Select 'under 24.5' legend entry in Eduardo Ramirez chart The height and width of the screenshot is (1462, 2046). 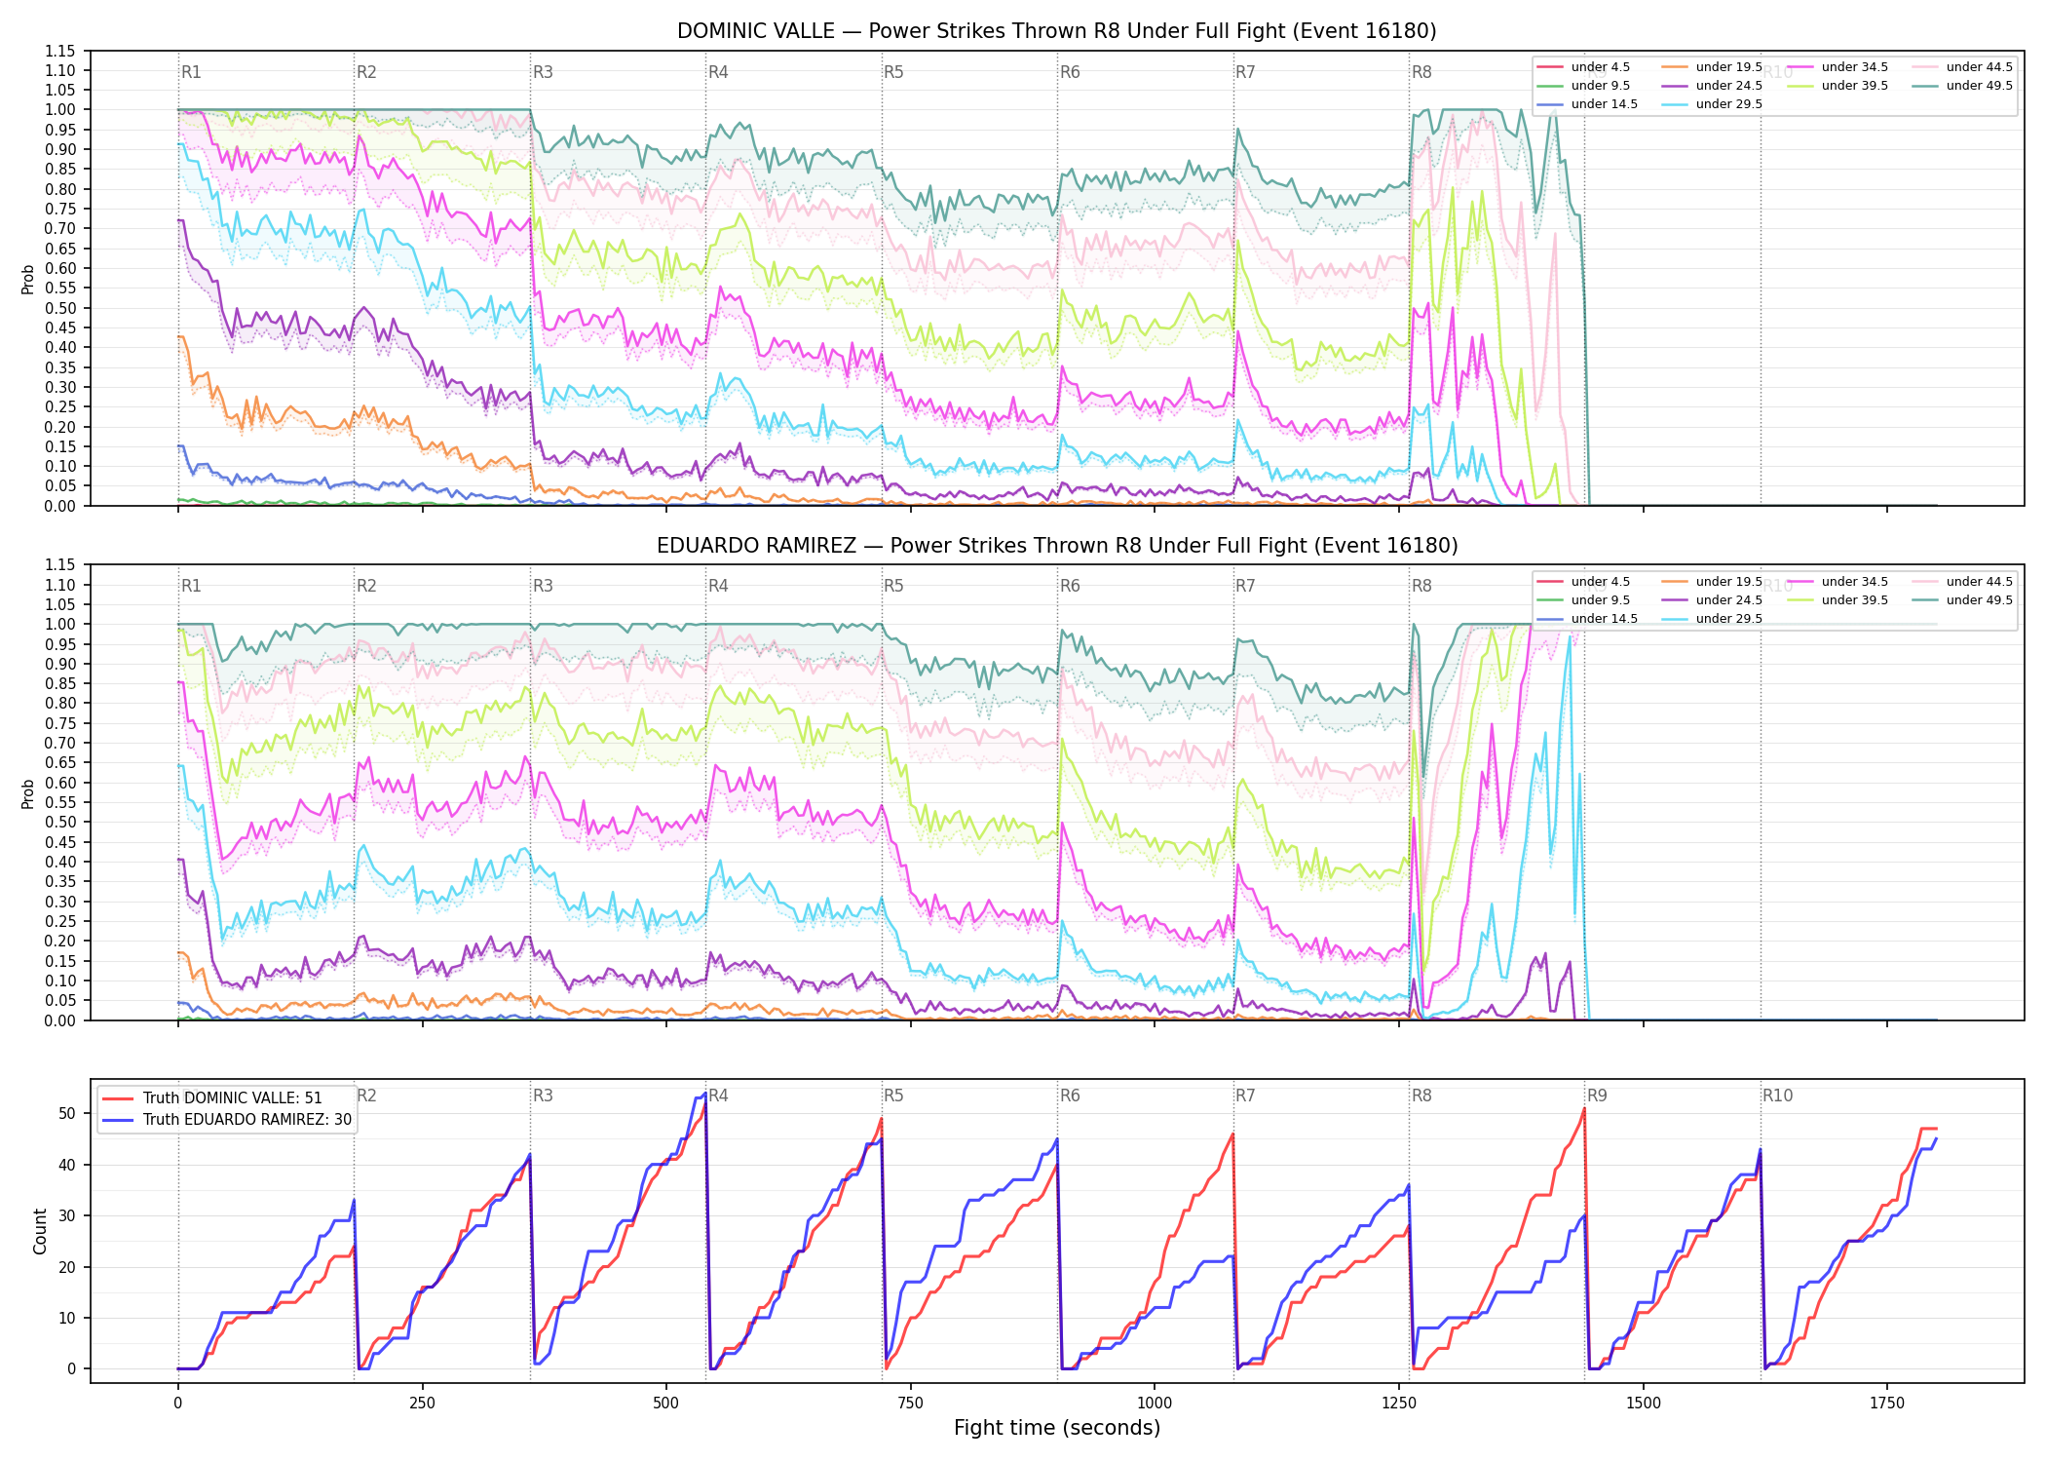(1712, 600)
